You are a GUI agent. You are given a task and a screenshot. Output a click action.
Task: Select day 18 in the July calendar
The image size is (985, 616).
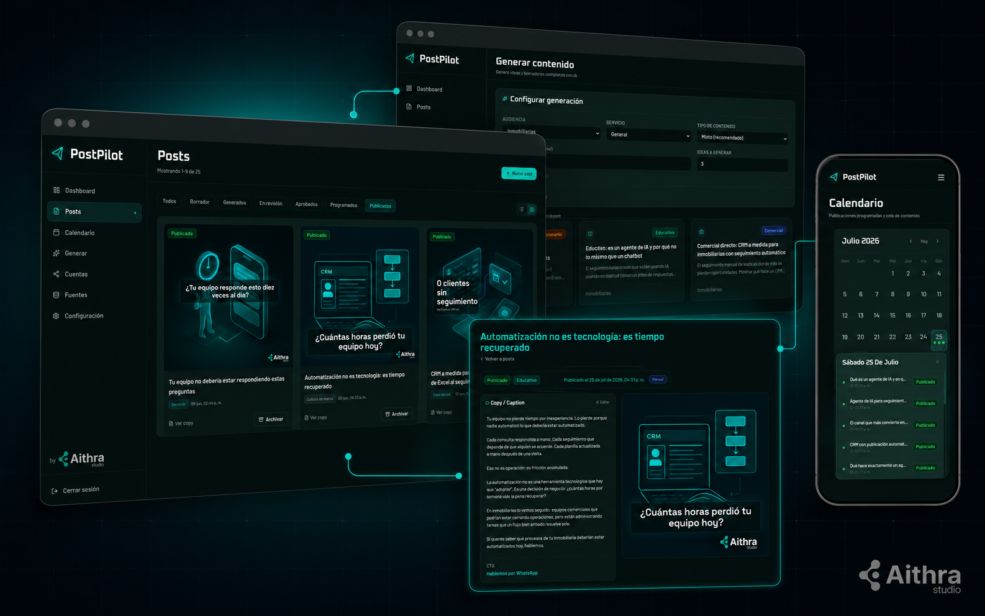point(939,315)
